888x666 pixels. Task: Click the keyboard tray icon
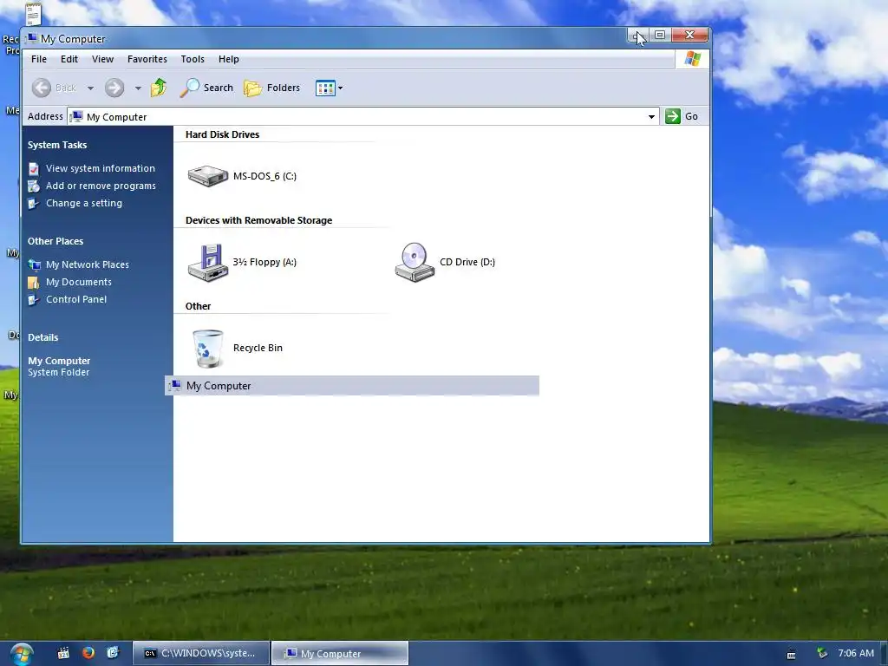791,654
